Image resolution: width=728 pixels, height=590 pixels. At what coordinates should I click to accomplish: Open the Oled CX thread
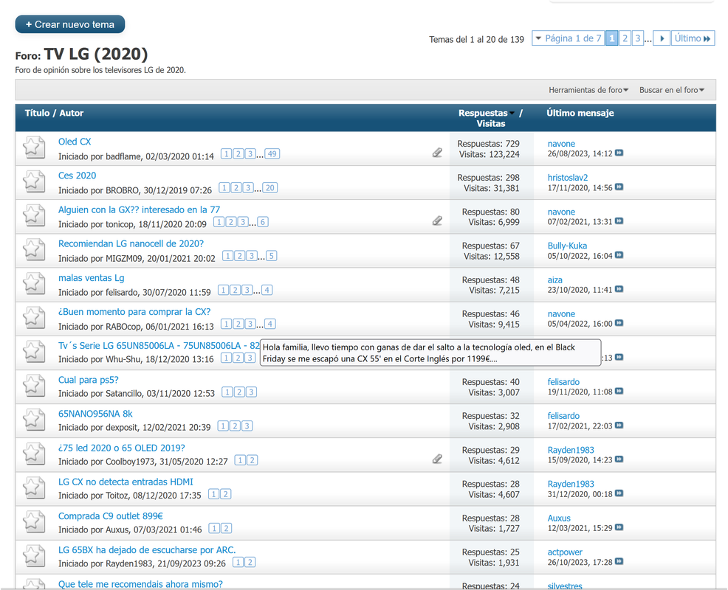[75, 142]
